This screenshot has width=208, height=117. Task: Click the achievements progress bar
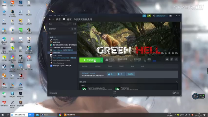(157, 61)
